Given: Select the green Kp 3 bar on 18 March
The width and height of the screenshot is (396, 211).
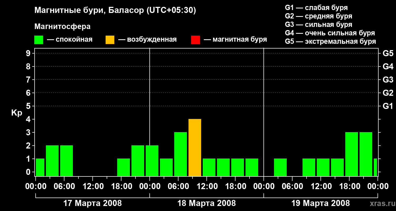Looking at the screenshot, I should pyautogui.click(x=181, y=154).
